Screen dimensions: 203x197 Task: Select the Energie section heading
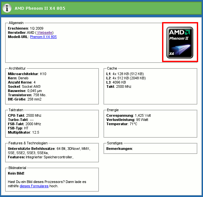(x=113, y=110)
